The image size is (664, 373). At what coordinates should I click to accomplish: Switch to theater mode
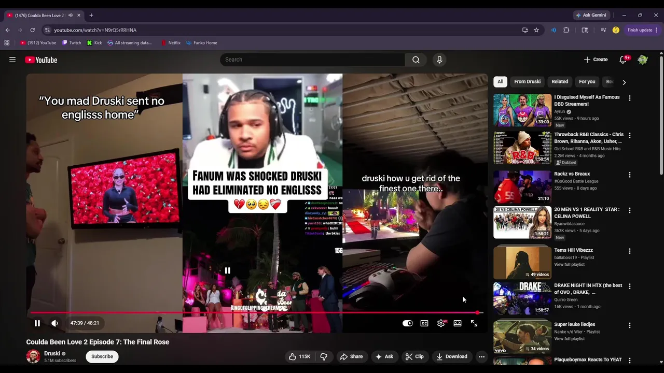tap(458, 323)
